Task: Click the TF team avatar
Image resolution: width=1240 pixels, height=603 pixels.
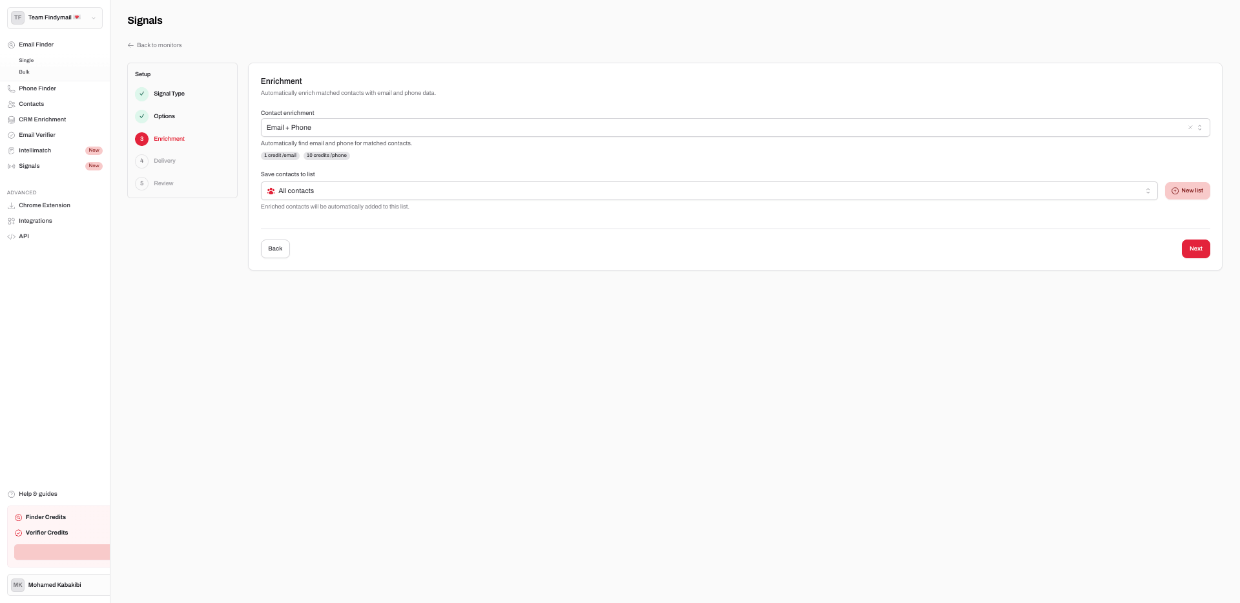Action: (x=17, y=17)
